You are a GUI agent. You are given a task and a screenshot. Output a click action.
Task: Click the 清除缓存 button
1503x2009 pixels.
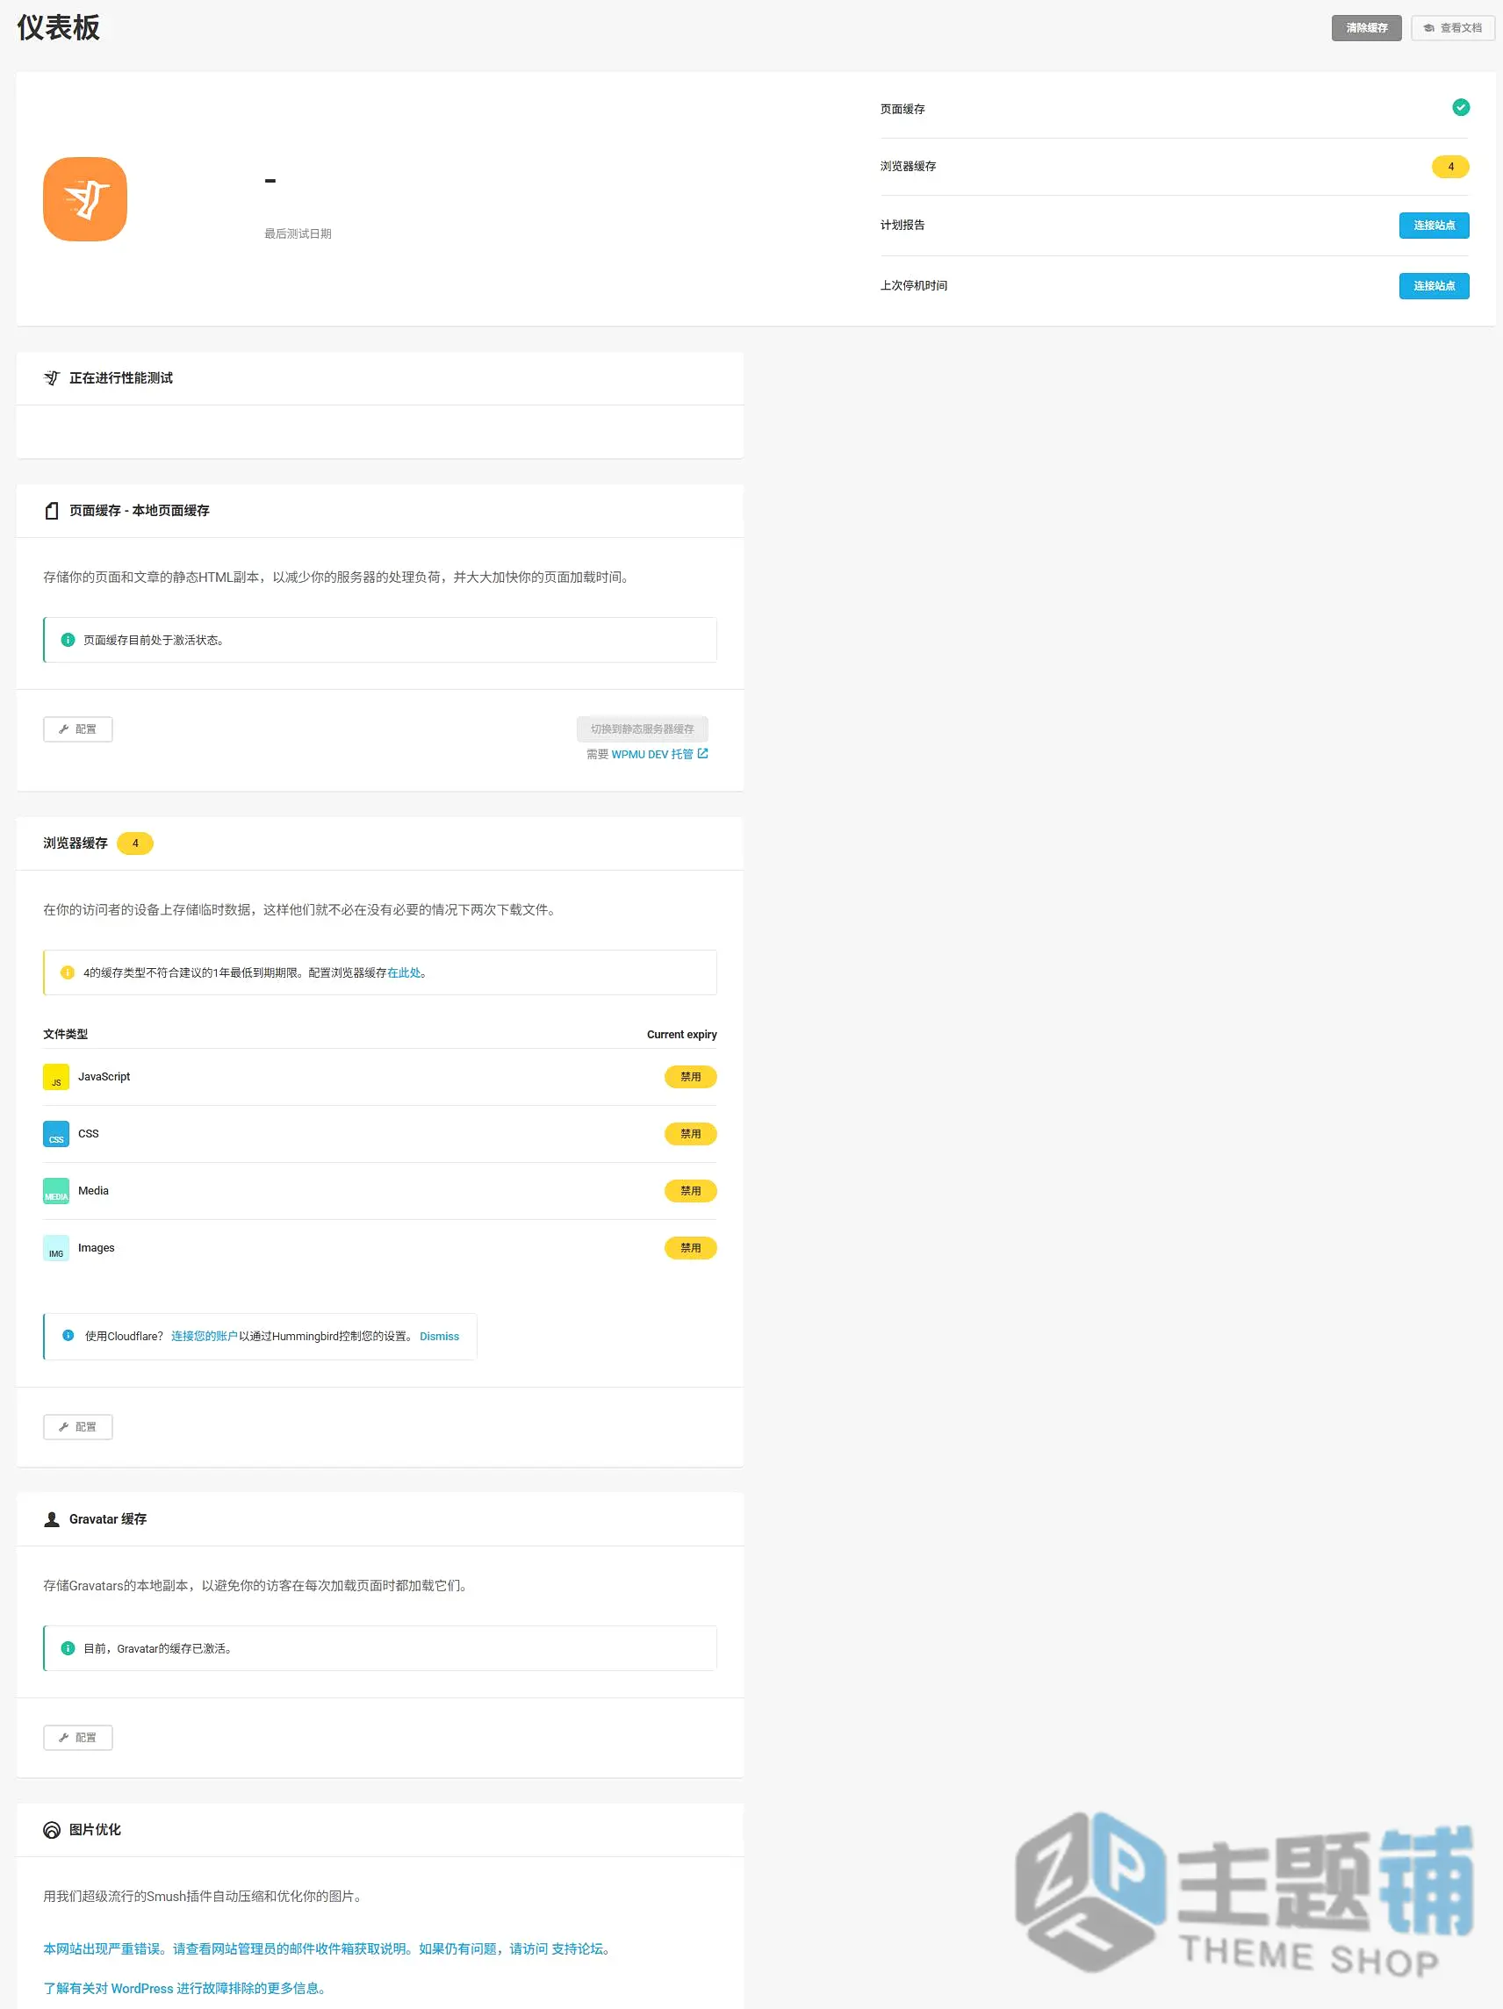1366,27
